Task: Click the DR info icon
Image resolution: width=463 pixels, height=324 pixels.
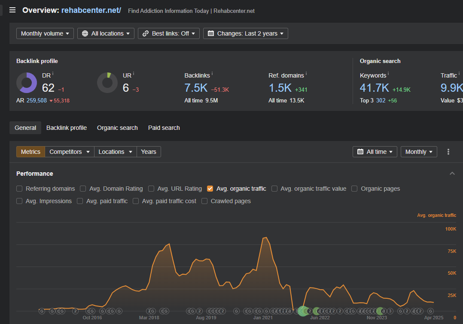Action: click(x=53, y=73)
